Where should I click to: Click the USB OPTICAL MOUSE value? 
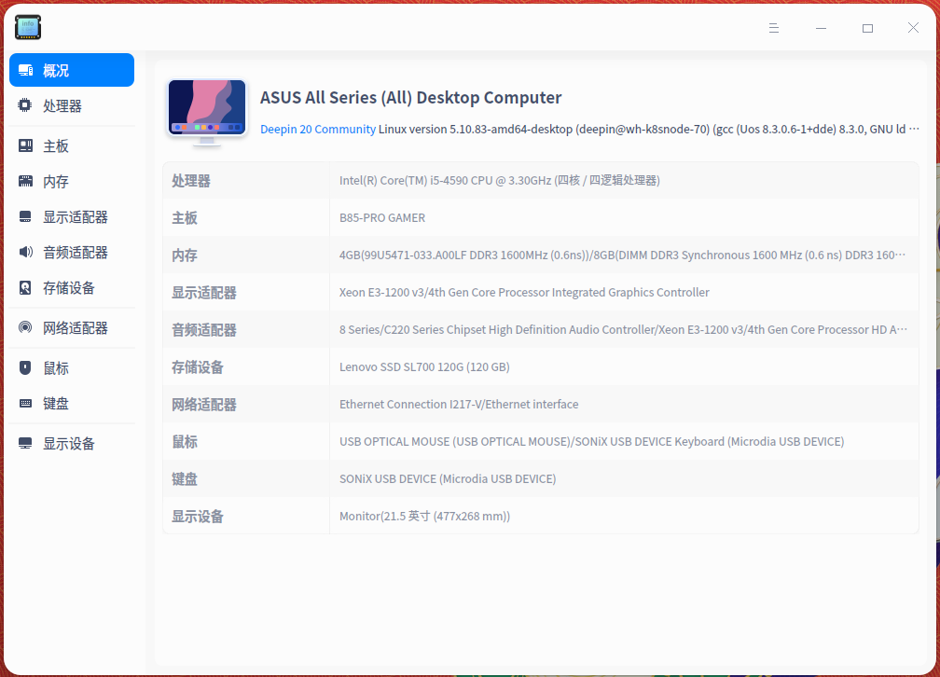click(591, 441)
